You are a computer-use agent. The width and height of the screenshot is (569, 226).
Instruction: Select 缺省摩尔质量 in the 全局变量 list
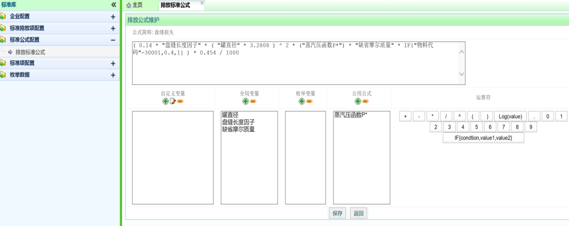238,129
